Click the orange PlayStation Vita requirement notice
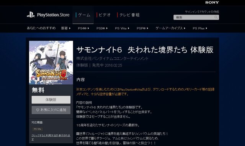The height and width of the screenshot is (146, 245). [x=145, y=92]
